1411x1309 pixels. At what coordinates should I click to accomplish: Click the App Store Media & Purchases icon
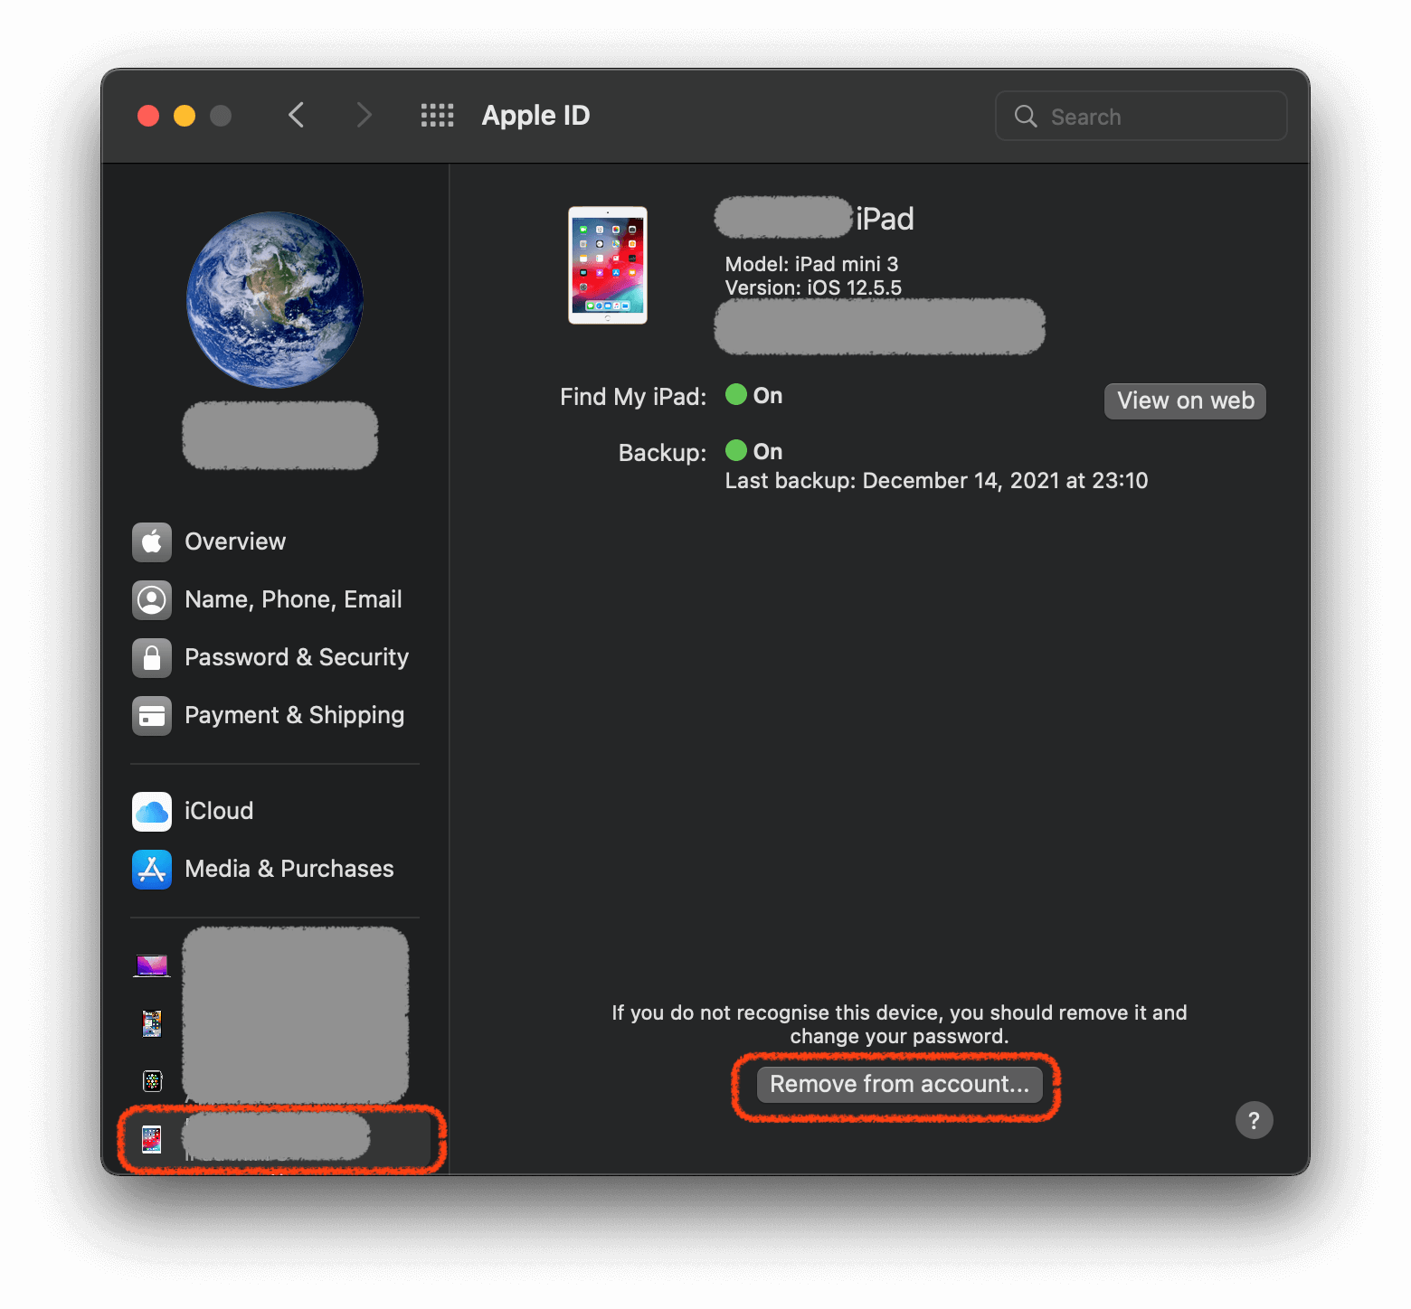tap(152, 869)
